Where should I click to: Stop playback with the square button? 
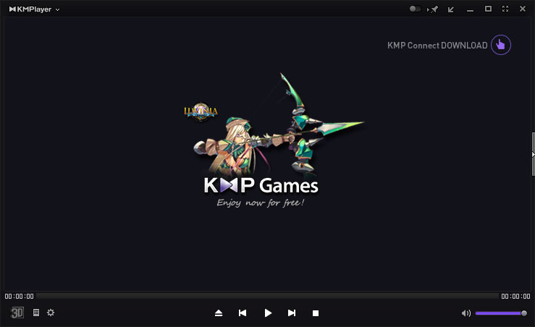(316, 313)
